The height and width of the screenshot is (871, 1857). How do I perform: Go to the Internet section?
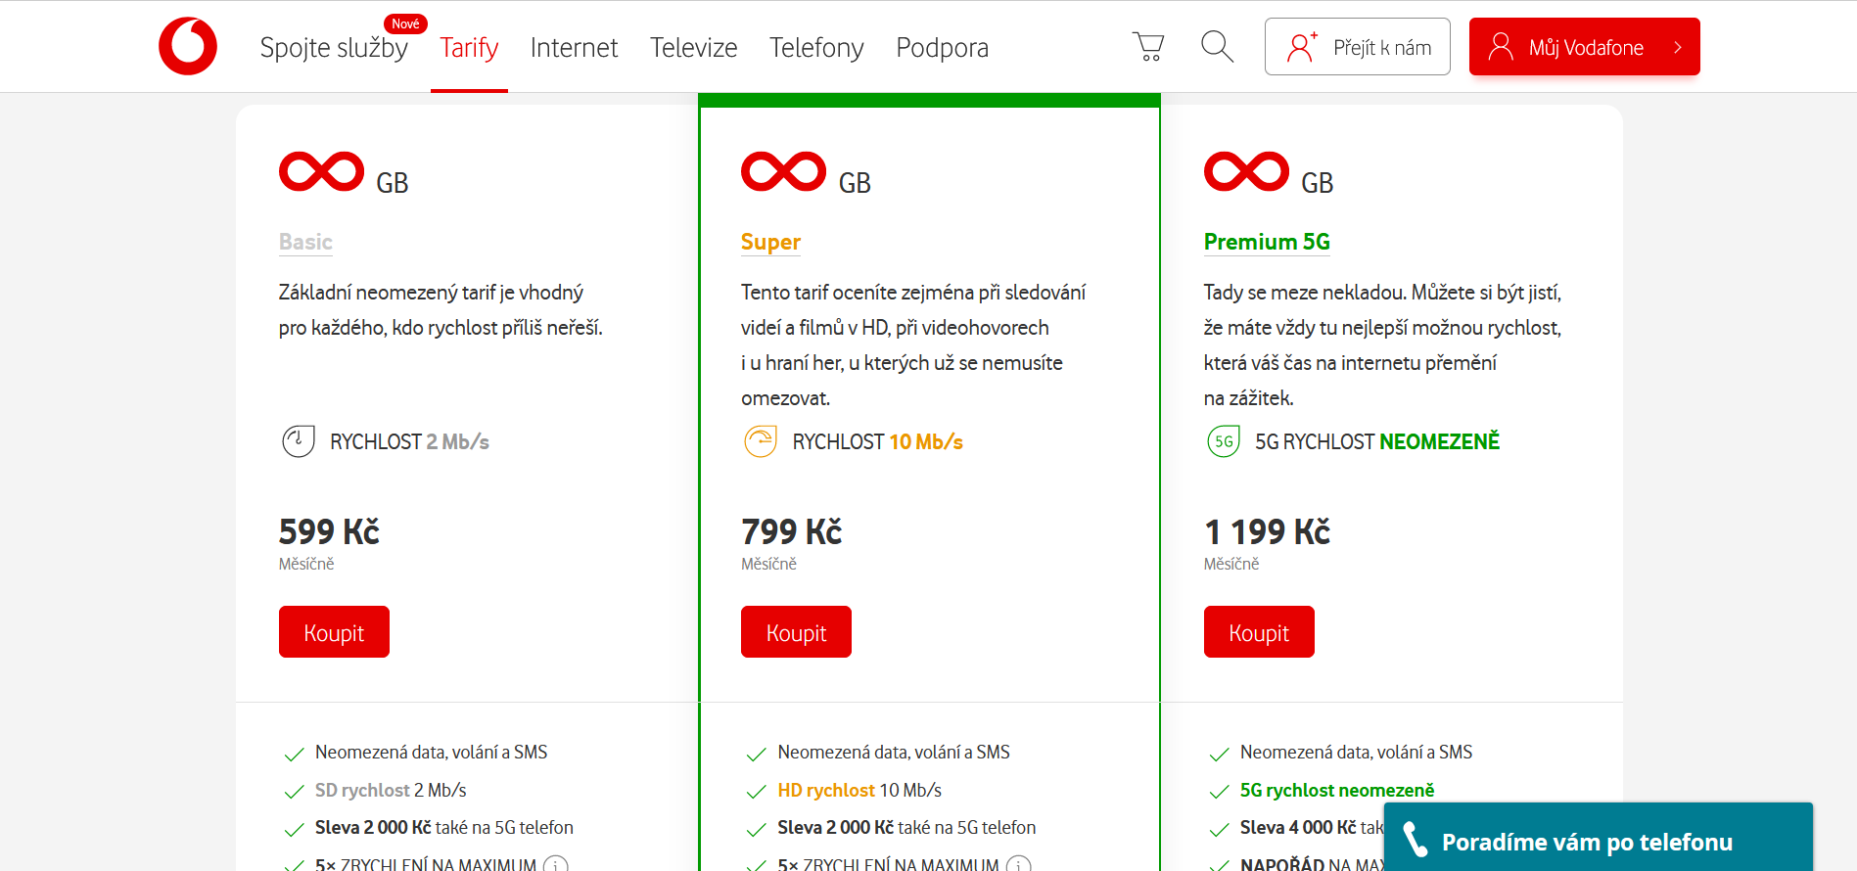574,47
